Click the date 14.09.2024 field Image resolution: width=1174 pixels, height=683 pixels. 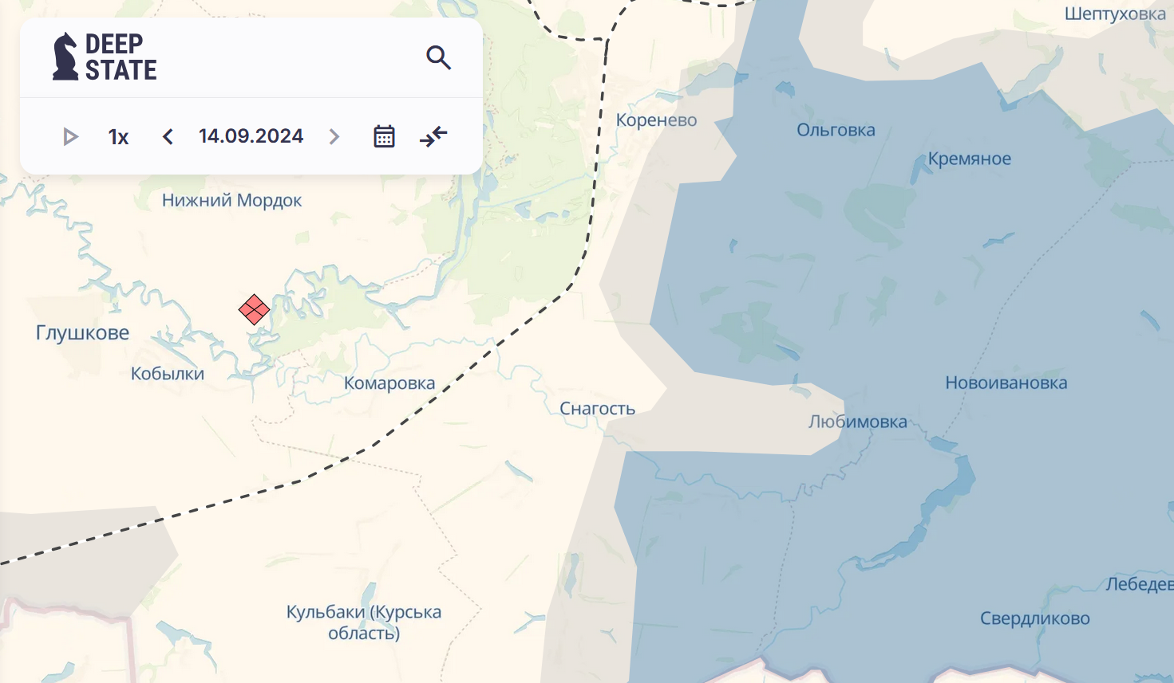tap(251, 136)
